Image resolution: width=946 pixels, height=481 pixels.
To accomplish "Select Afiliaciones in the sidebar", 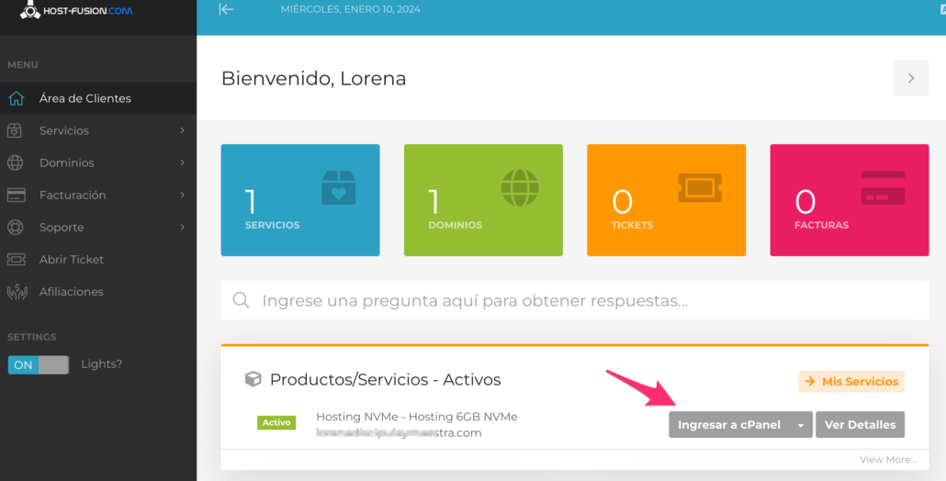I will click(x=98, y=292).
